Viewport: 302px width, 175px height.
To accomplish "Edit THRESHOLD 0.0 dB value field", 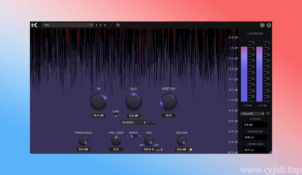I will click(83, 149).
